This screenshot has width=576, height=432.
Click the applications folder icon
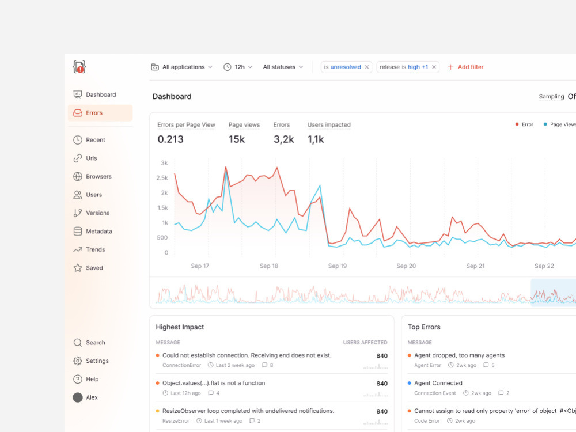coord(155,67)
